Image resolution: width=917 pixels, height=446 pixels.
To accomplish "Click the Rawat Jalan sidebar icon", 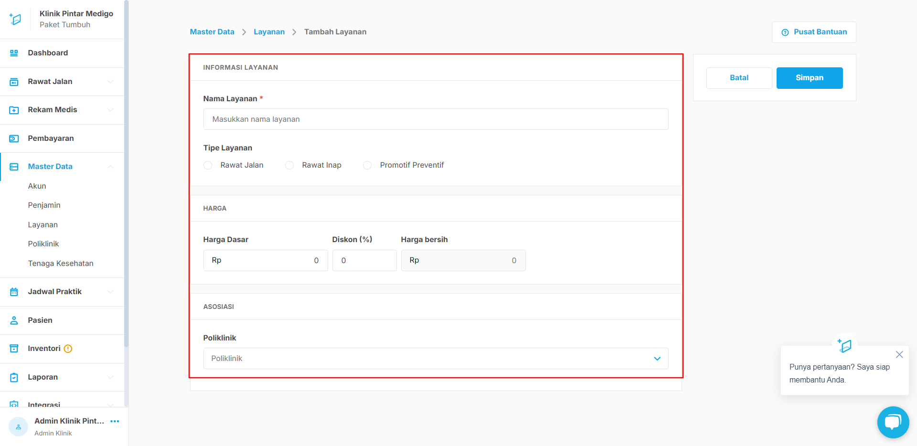I will 14,82.
